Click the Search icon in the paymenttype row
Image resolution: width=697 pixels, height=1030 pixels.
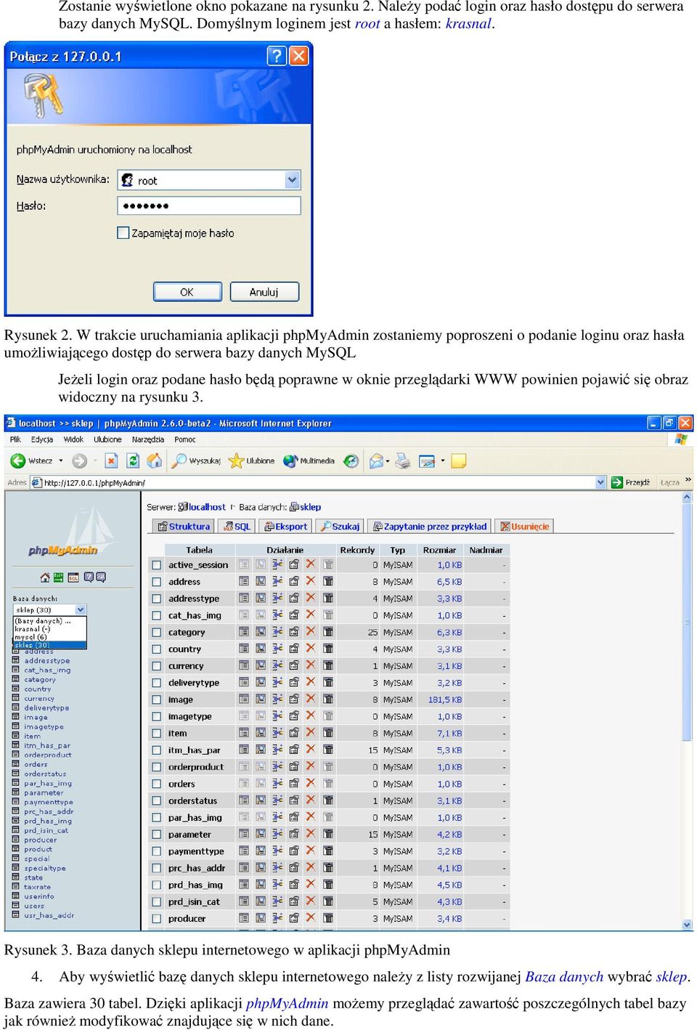[261, 851]
